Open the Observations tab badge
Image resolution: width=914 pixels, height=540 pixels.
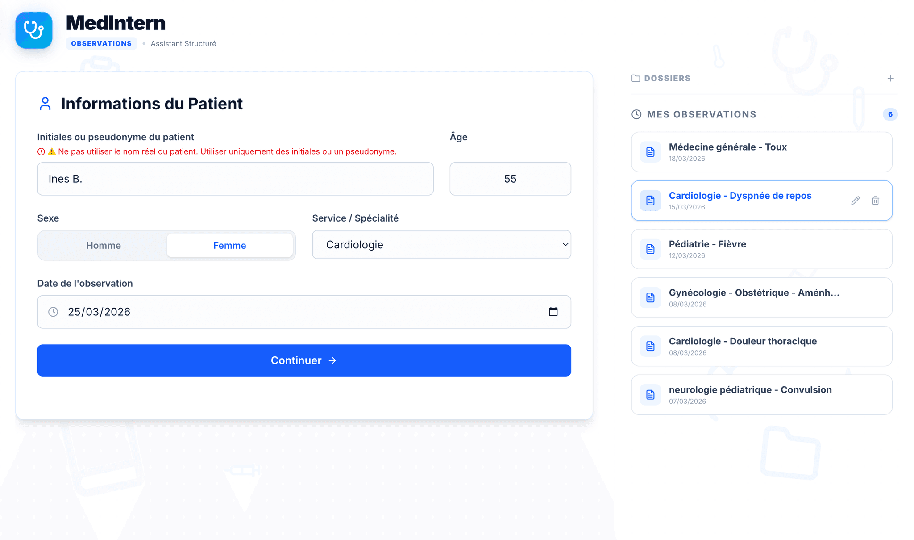101,43
